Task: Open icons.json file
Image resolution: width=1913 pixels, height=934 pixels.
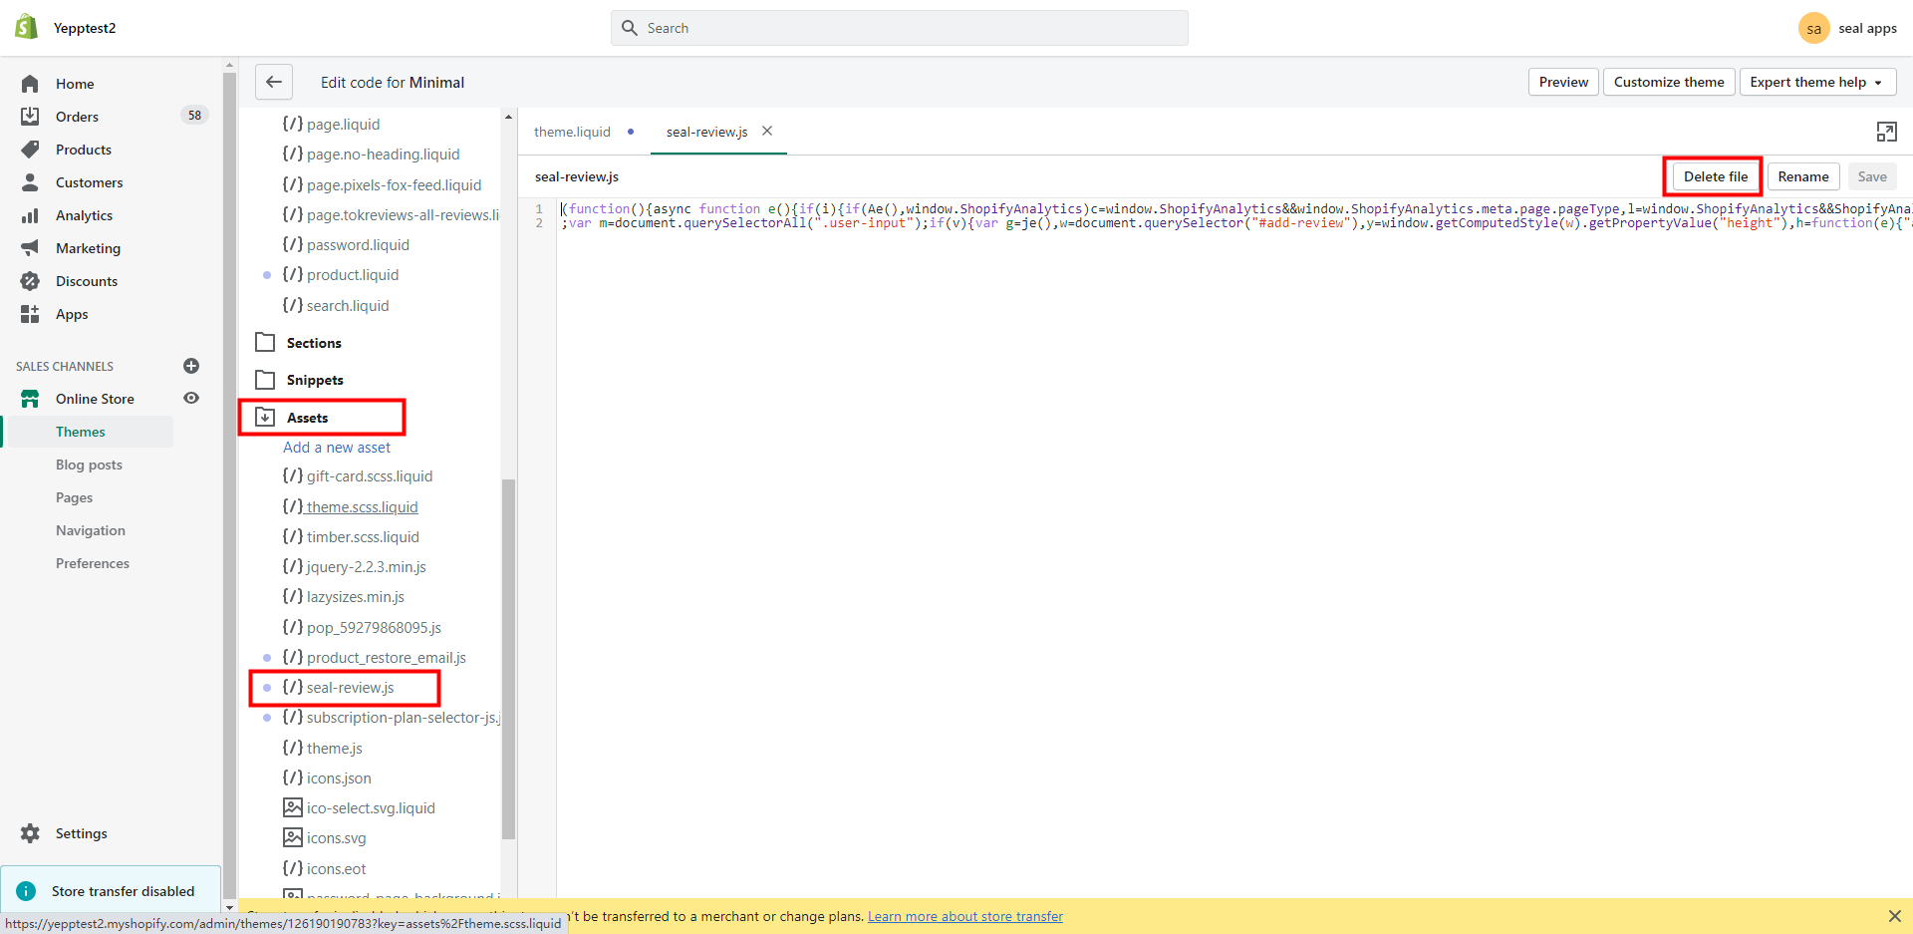Action: [327, 778]
